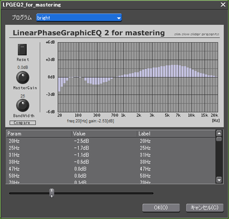Click the Reset switch button
229x219 pixels.
point(22,49)
